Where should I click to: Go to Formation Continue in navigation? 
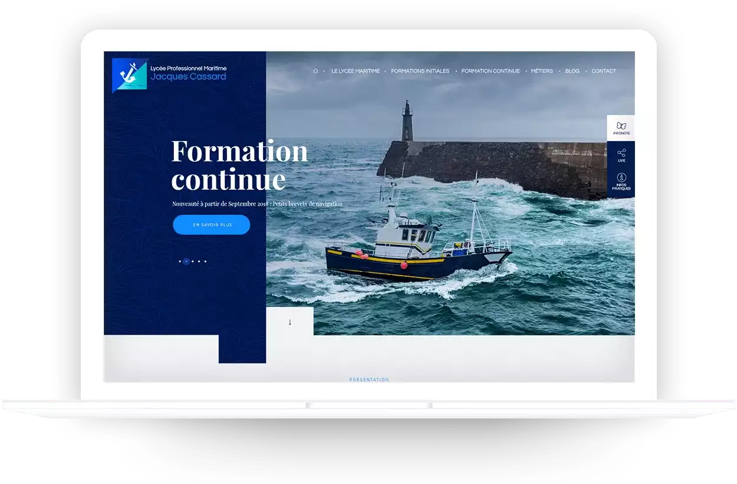tap(491, 71)
